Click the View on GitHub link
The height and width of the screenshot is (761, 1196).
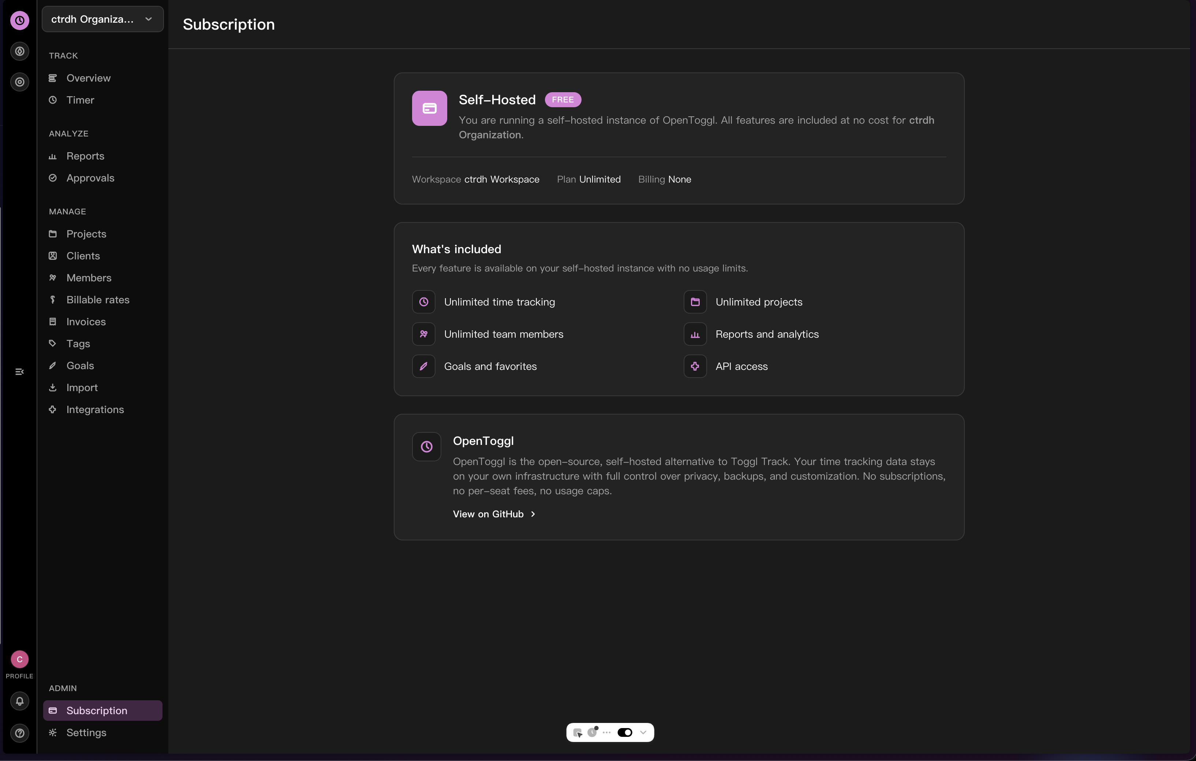coord(494,514)
